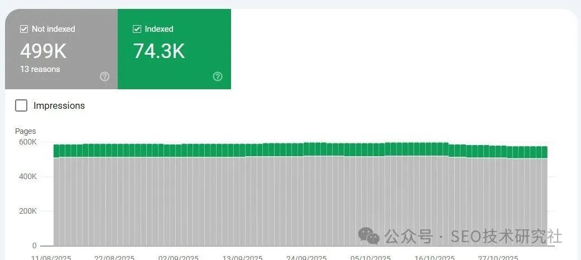Image resolution: width=581 pixels, height=260 pixels.
Task: Click the 400K axis label
Action: (27, 177)
